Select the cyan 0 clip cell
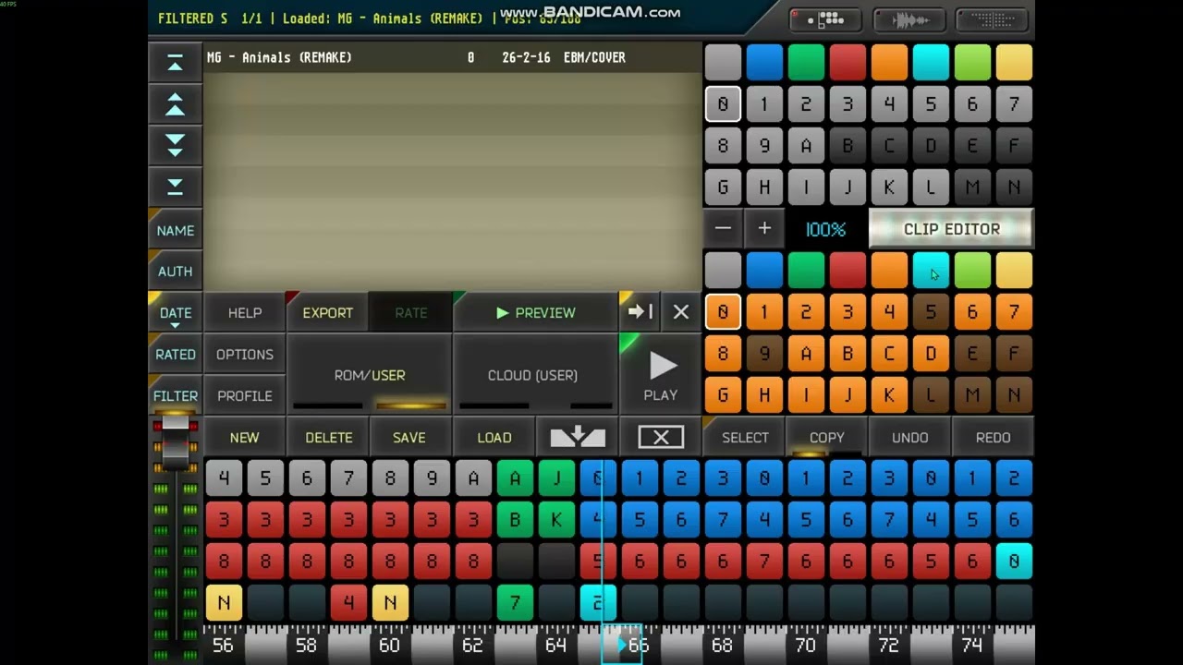 (x=1014, y=561)
